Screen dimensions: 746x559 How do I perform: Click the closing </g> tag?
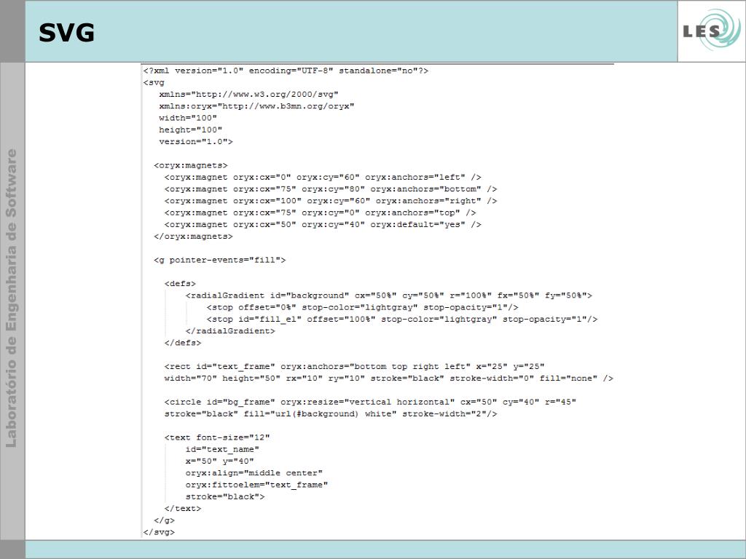[x=164, y=520]
